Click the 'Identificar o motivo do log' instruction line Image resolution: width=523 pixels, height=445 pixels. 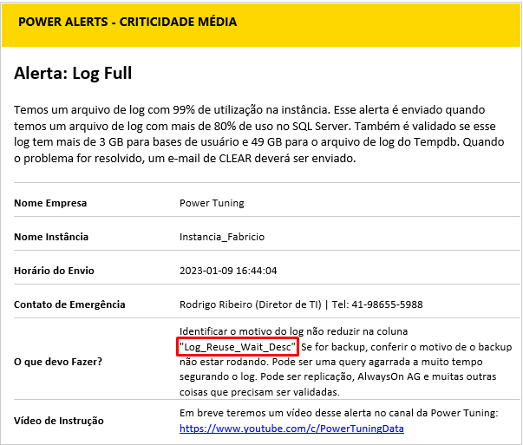tap(293, 331)
